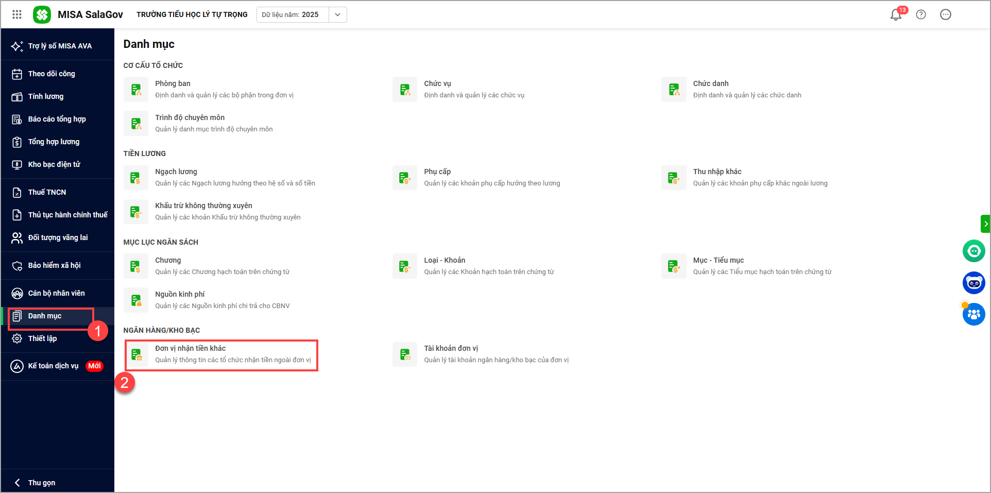Open Trợ lý số MISA AVA
Viewport: 991px width, 493px height.
[60, 46]
